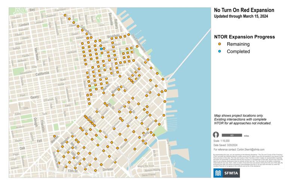Click the orange Remaining dot in the legend
Viewport: 289px width, 187px height.
[219, 45]
